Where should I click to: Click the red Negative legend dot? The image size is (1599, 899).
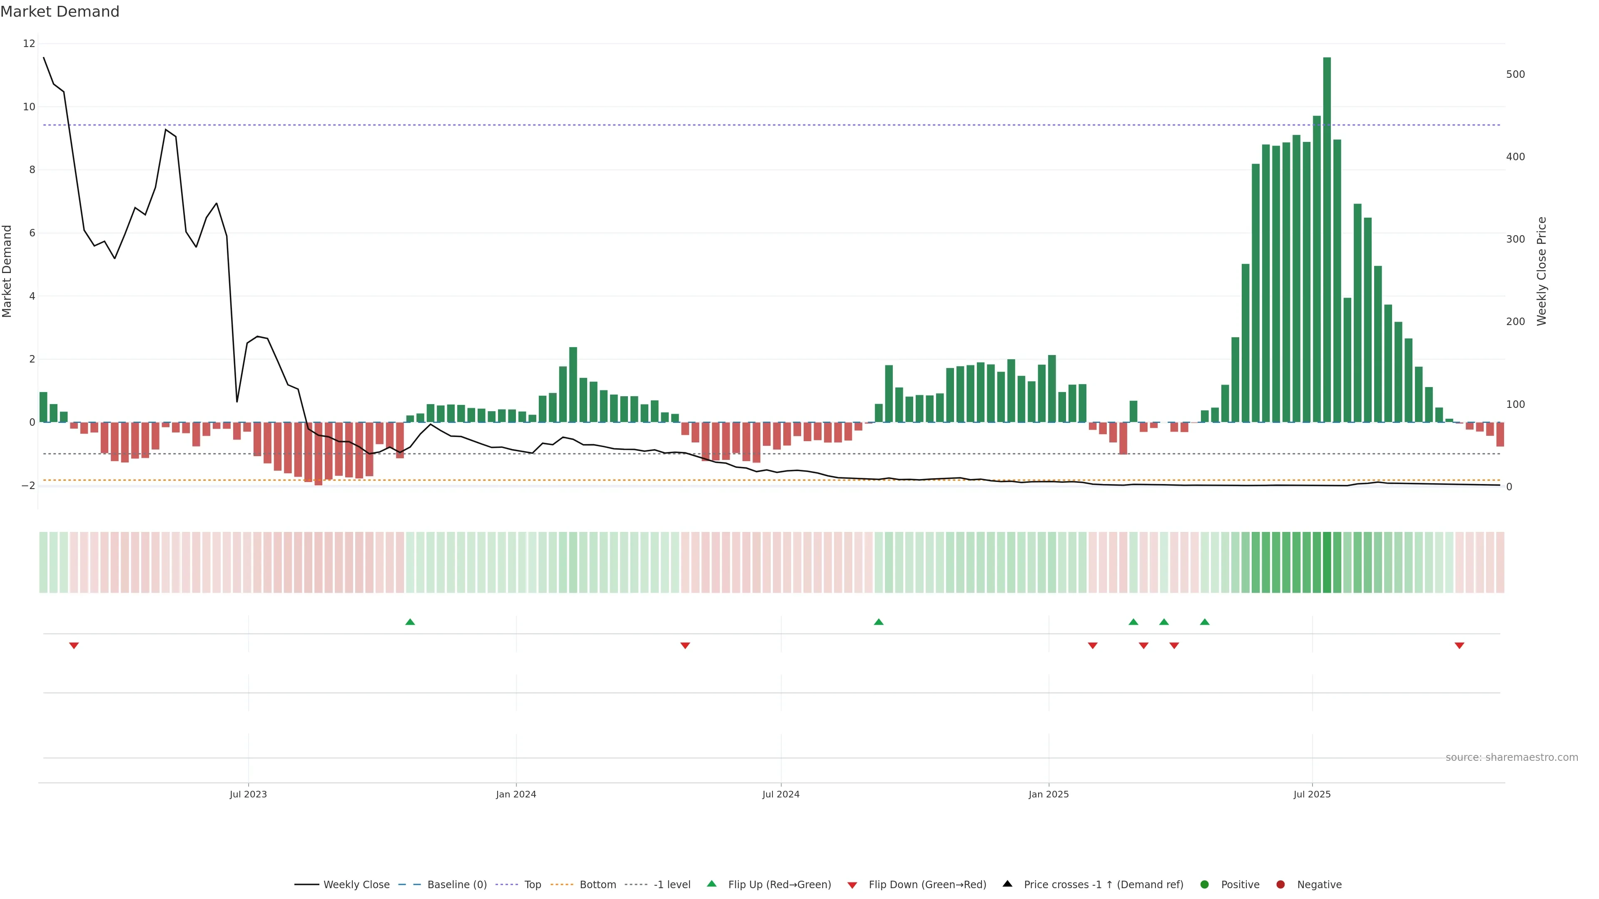[x=1280, y=884]
